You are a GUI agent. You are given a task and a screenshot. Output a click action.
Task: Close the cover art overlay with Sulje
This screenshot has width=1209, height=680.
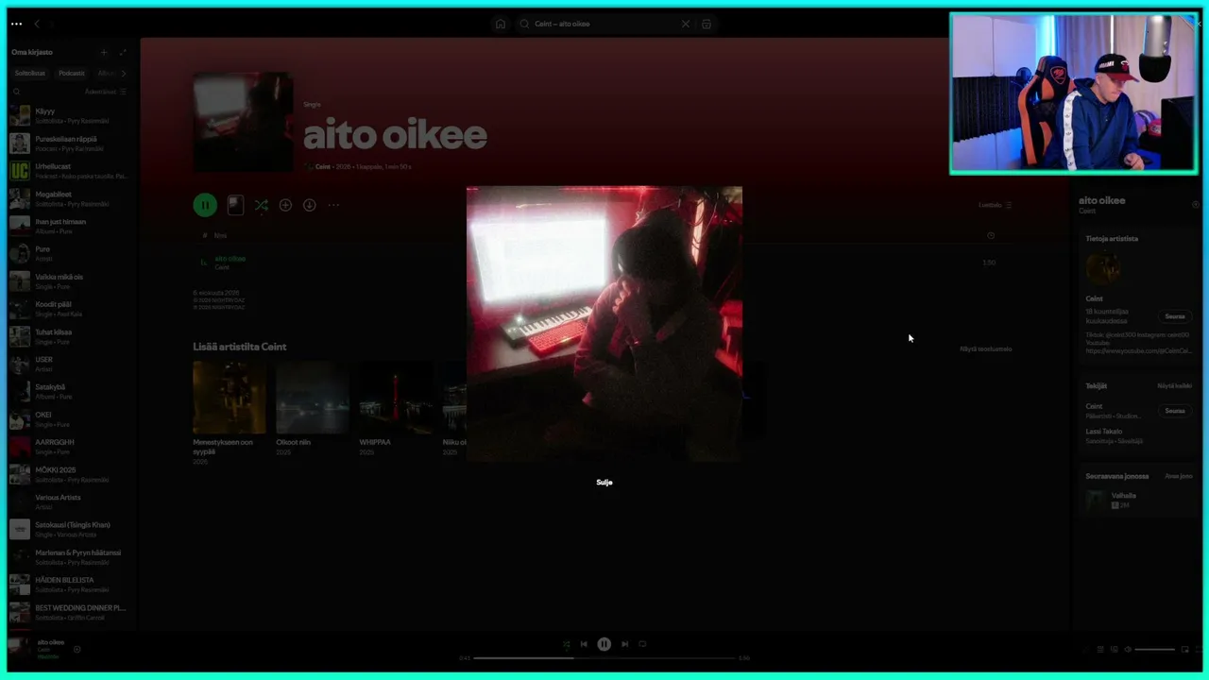[604, 483]
